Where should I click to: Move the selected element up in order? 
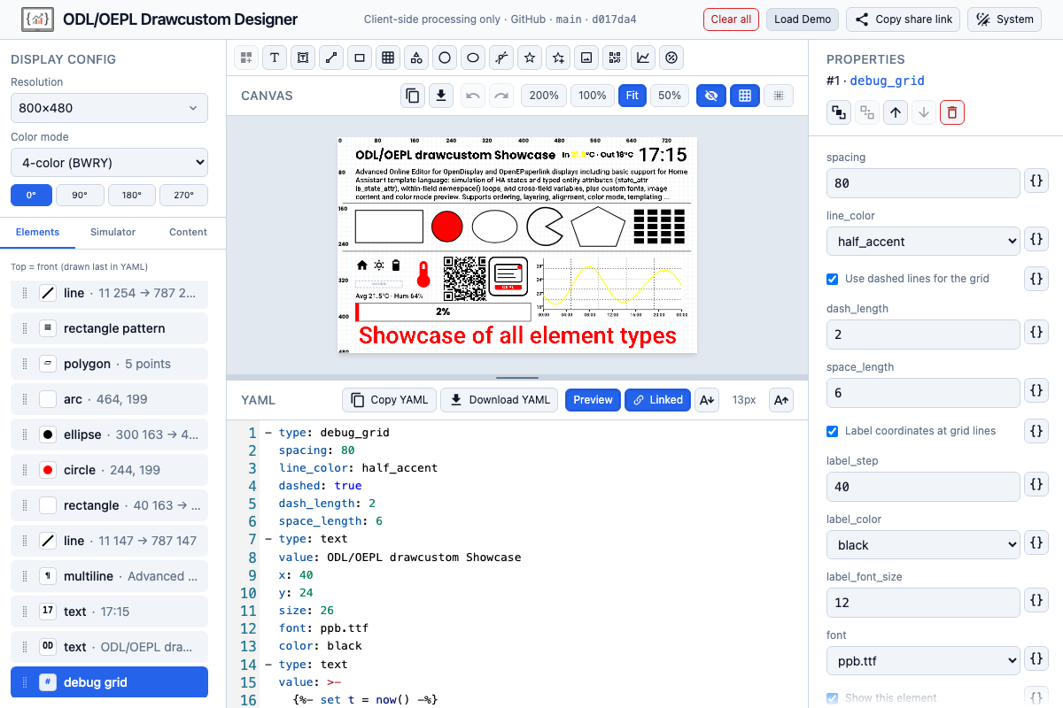(x=896, y=112)
